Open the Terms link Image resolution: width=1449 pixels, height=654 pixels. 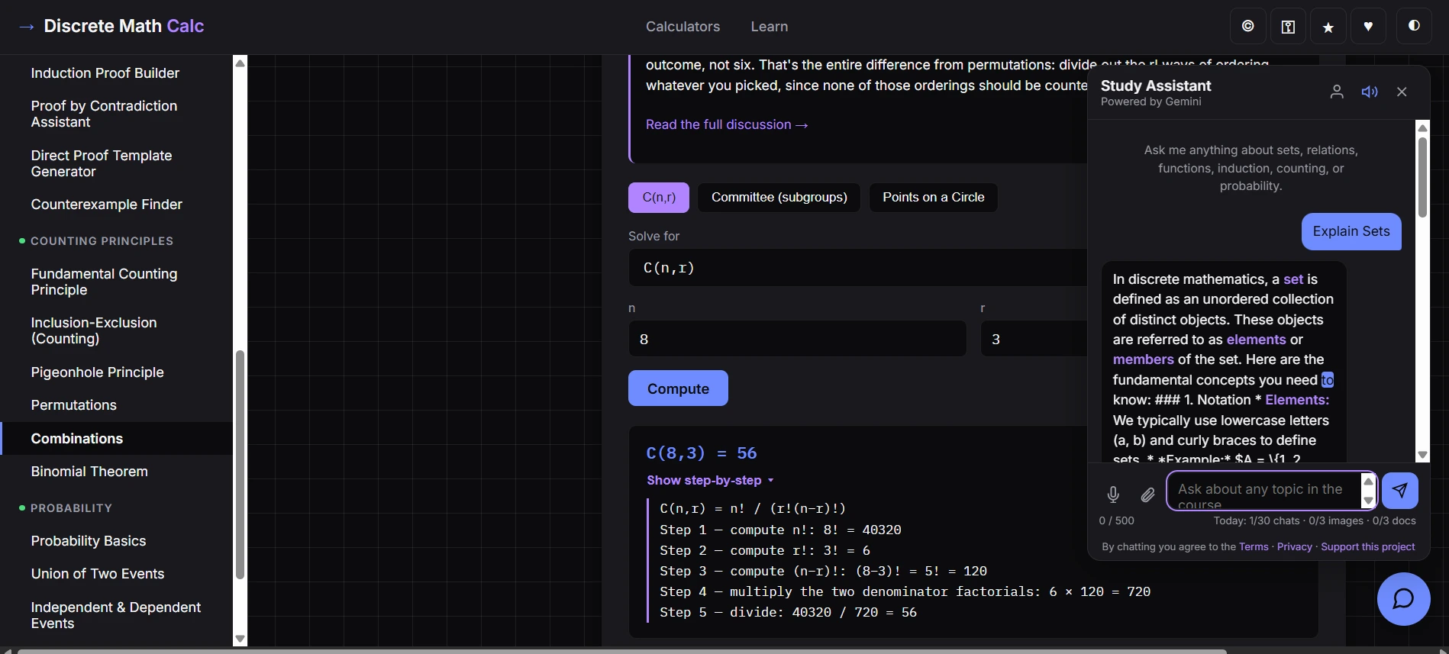click(x=1254, y=546)
